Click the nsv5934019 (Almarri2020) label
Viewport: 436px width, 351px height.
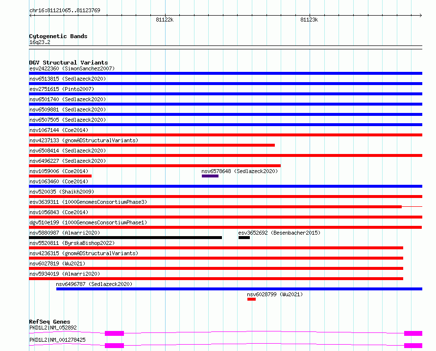pos(65,274)
